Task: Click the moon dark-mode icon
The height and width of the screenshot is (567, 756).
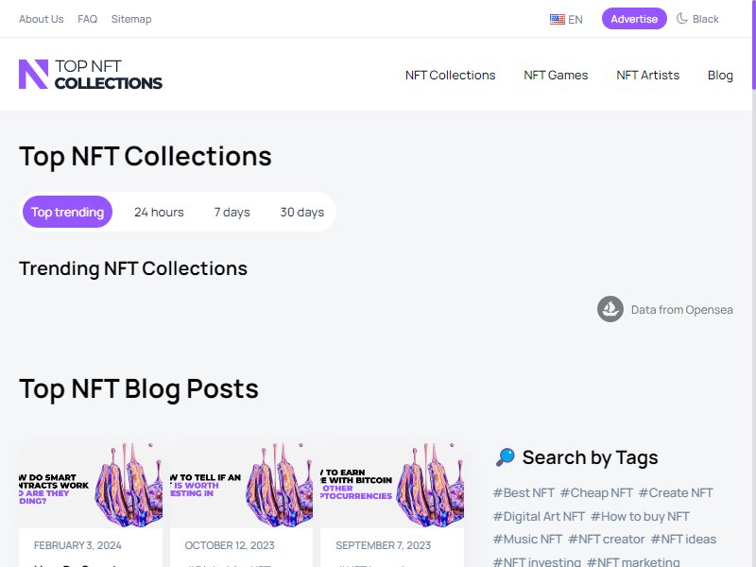Action: [681, 19]
